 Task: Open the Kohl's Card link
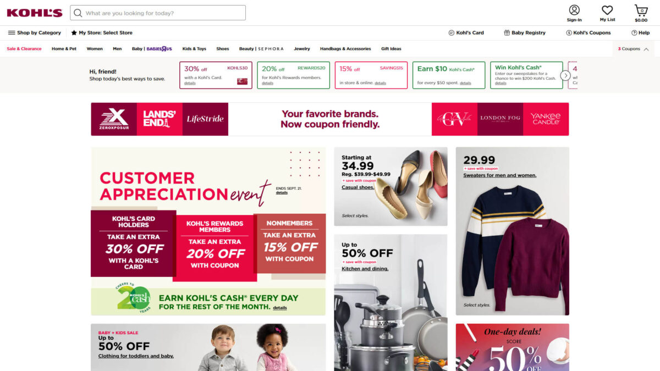[x=466, y=33]
